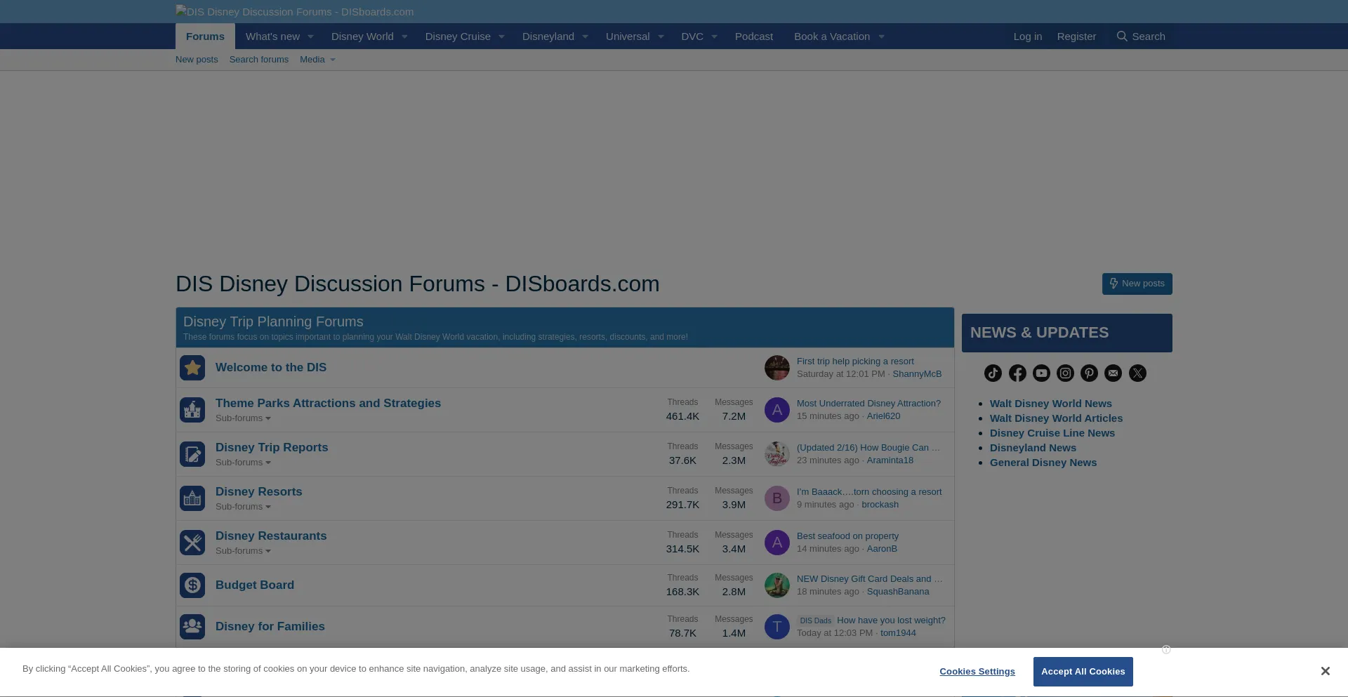This screenshot has width=1348, height=697.
Task: Click the DIS Disney Discussion Forums logo
Action: tap(294, 12)
